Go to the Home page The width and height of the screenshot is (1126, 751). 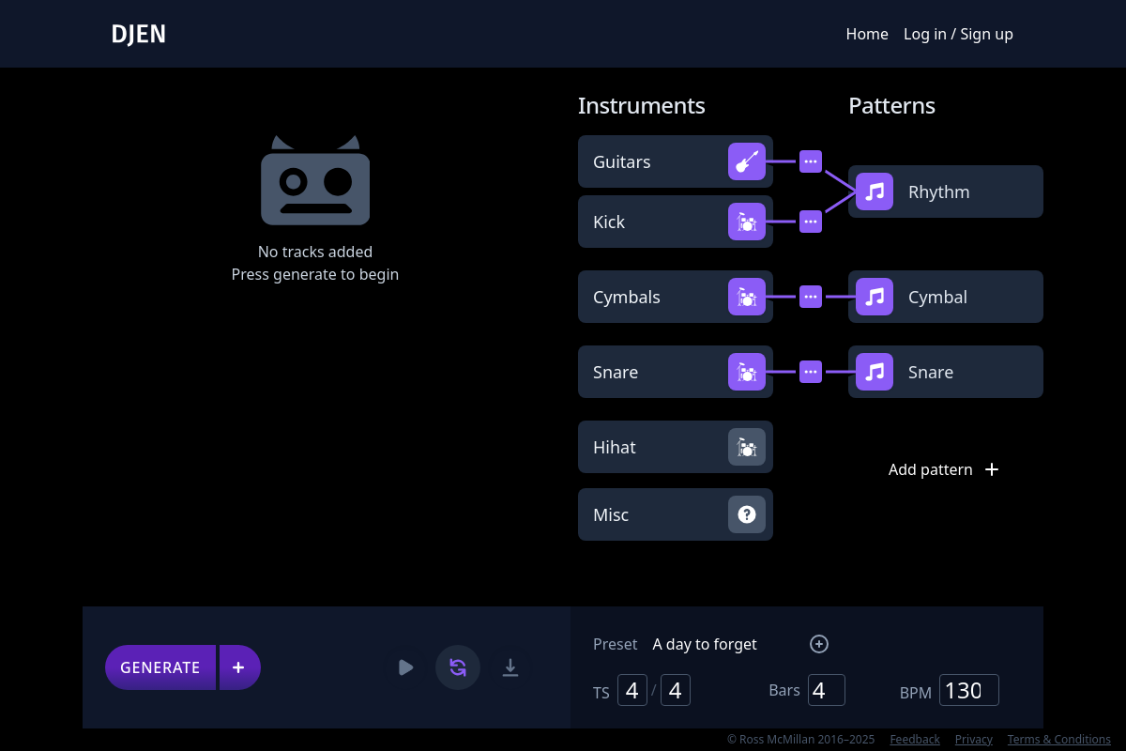866,34
